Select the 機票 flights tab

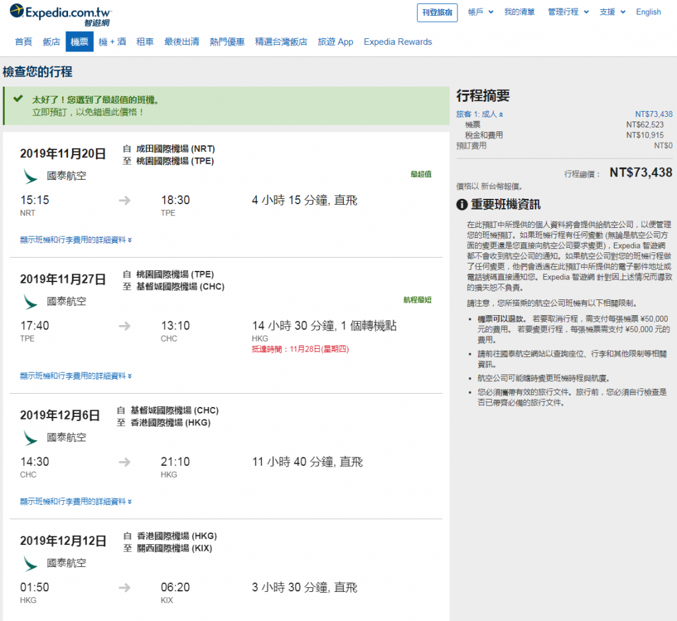tap(79, 42)
